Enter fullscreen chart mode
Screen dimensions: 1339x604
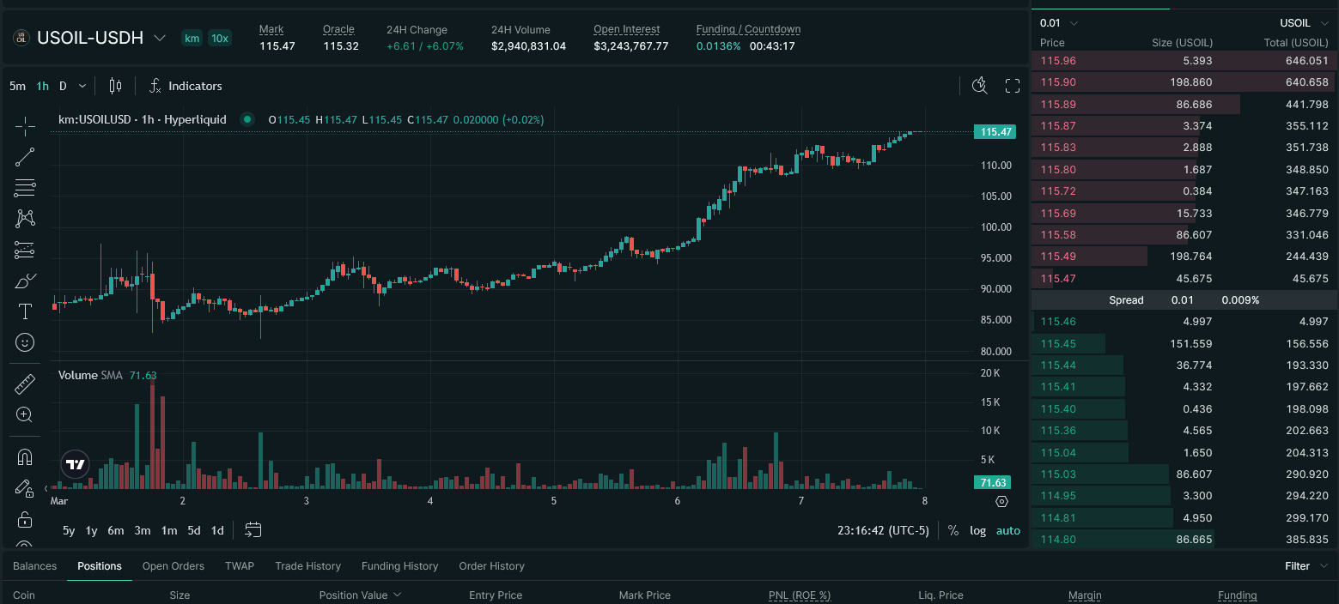click(x=1013, y=86)
